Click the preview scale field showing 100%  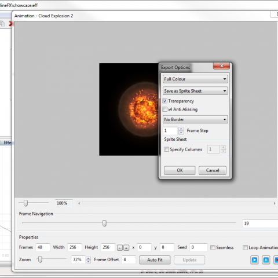64,203
